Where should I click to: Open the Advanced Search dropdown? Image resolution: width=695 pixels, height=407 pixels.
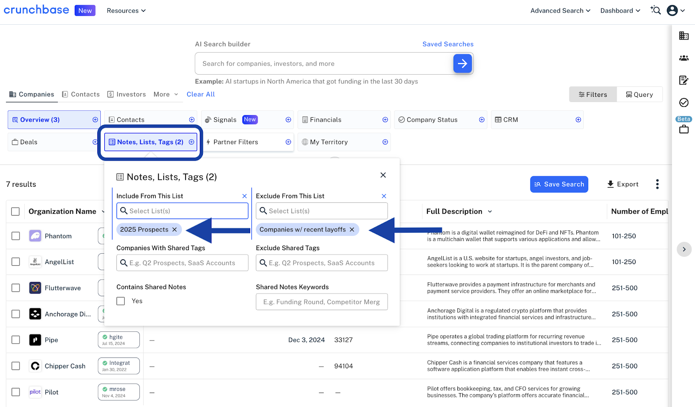click(x=560, y=10)
